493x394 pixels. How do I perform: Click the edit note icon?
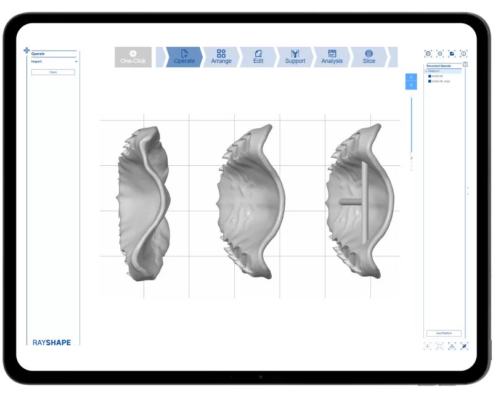(452, 54)
